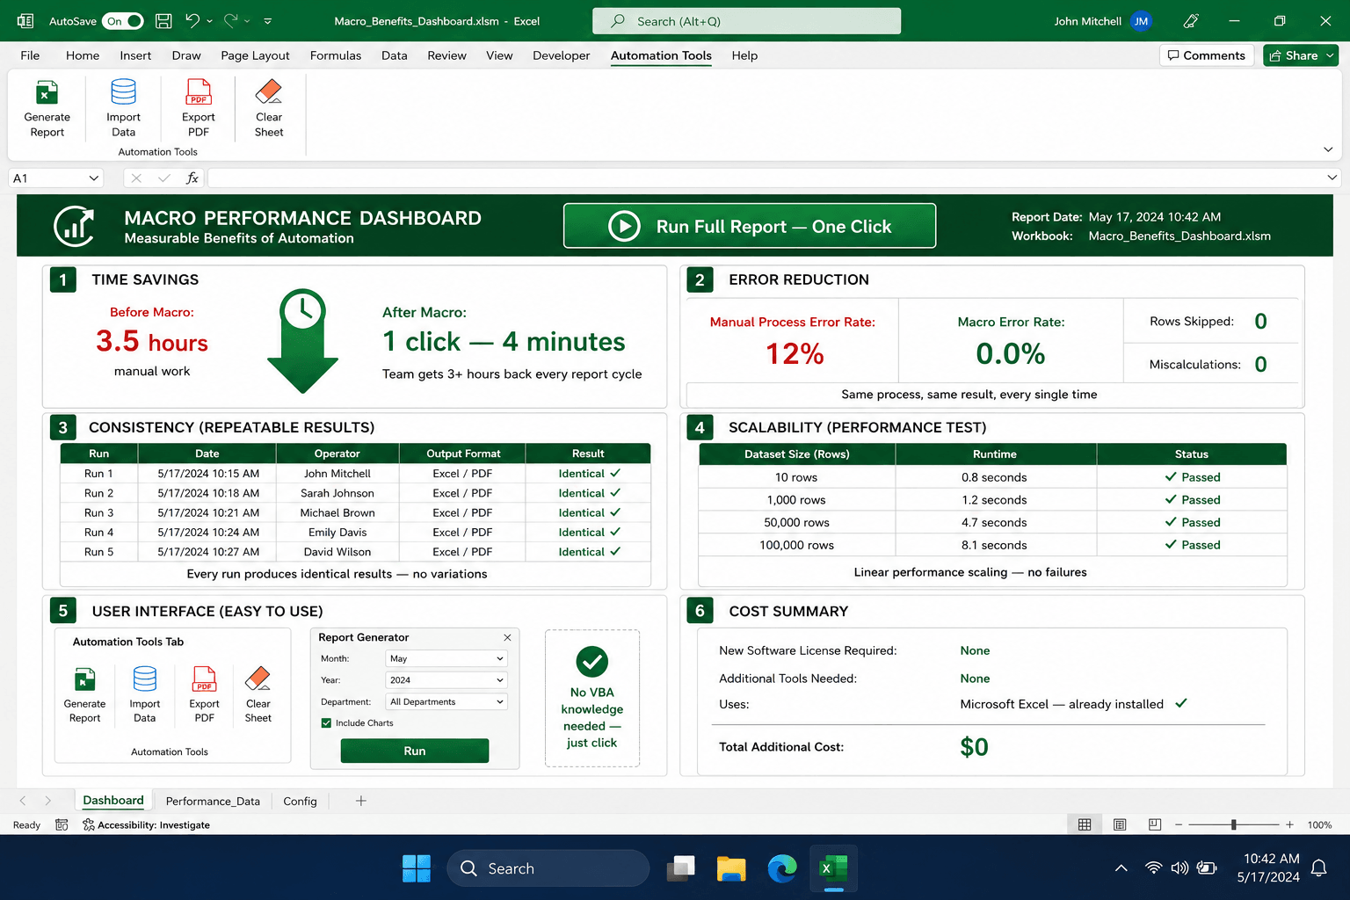Open the notifications bell in system tray
The width and height of the screenshot is (1350, 900).
click(1318, 868)
